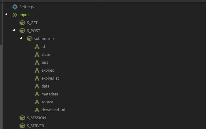Viewport: 206px width, 129px height.
Task: Click the Input double-chevron icon
Action: tap(15, 15)
